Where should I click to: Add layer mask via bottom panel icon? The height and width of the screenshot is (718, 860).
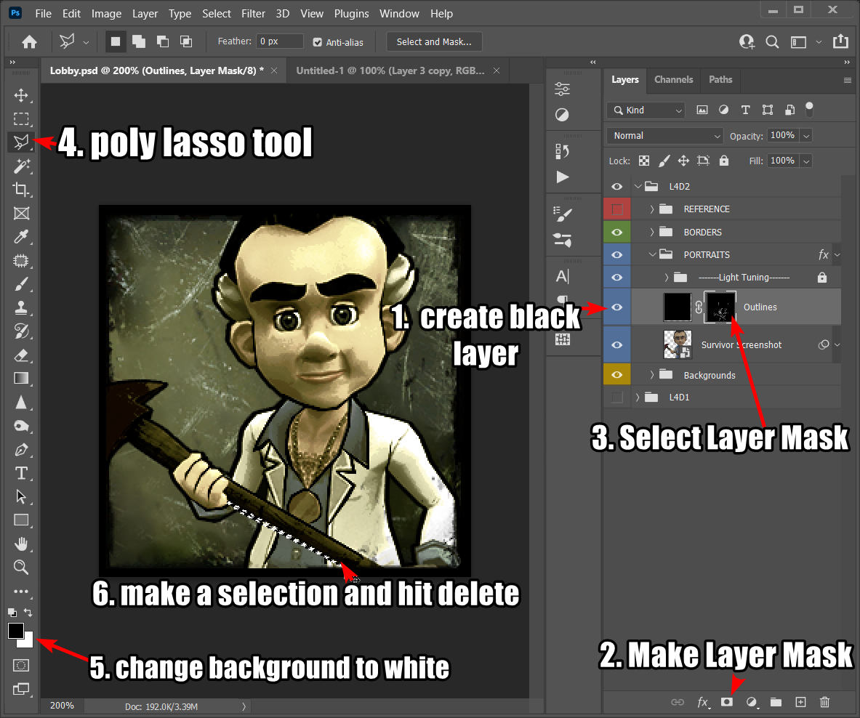point(727,702)
